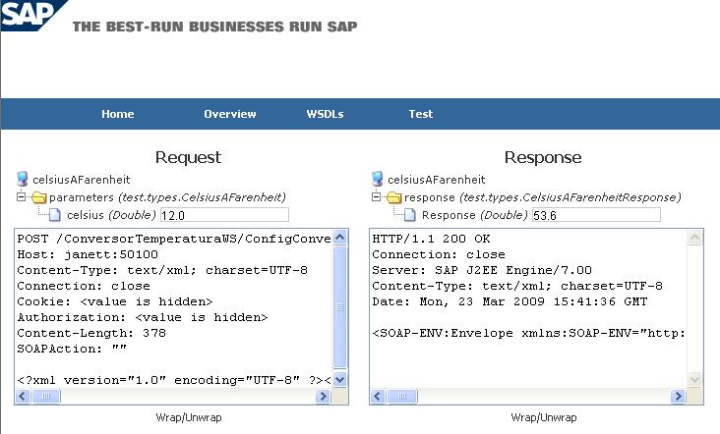Select the celsiusAFarenheit label under Response
The image size is (720, 434).
436,180
